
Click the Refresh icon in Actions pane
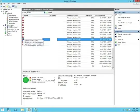(116, 26)
